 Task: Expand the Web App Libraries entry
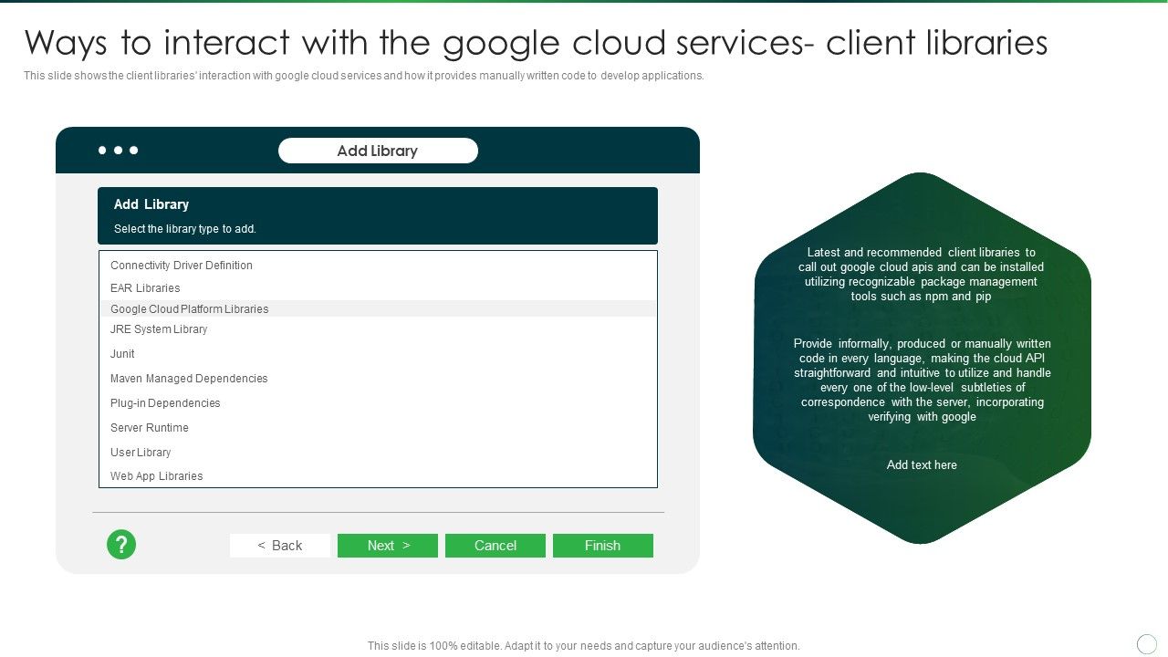pyautogui.click(x=156, y=475)
